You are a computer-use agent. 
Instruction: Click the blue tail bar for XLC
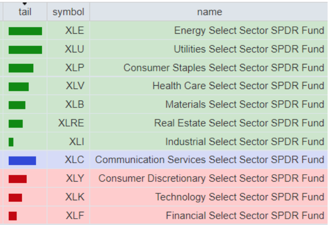click(22, 160)
